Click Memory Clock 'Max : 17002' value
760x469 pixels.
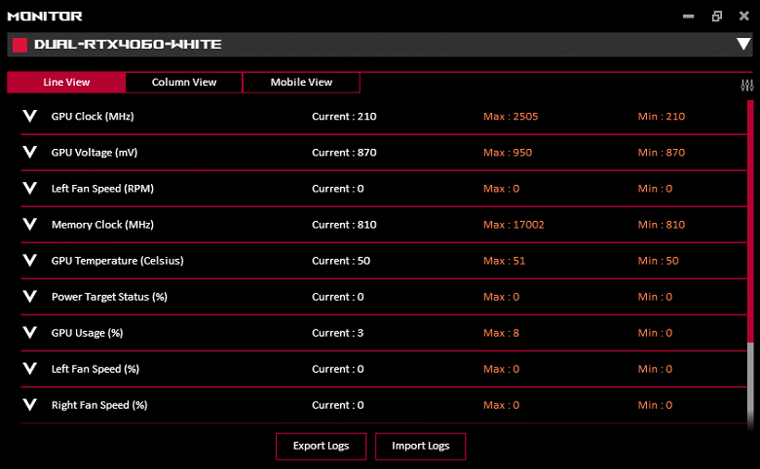tap(513, 225)
